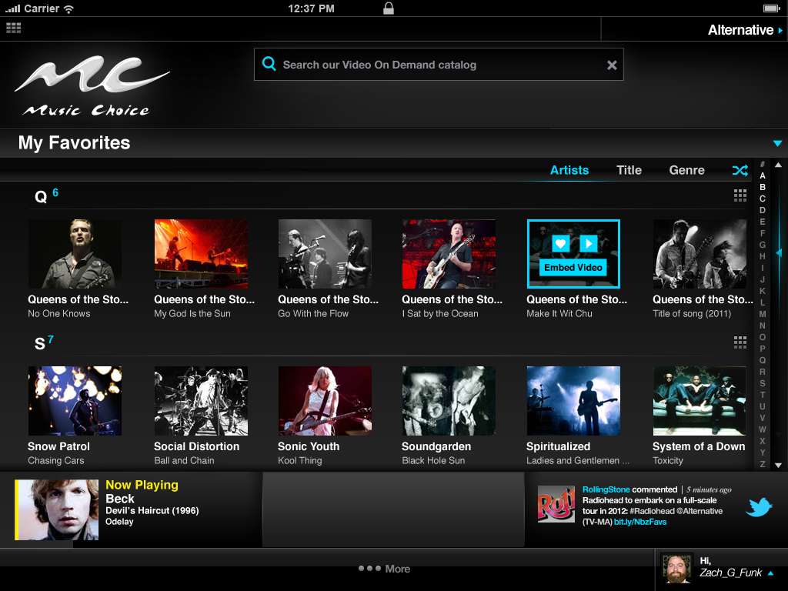Click the blue scroll position marker
The image size is (788, 591).
[x=780, y=252]
